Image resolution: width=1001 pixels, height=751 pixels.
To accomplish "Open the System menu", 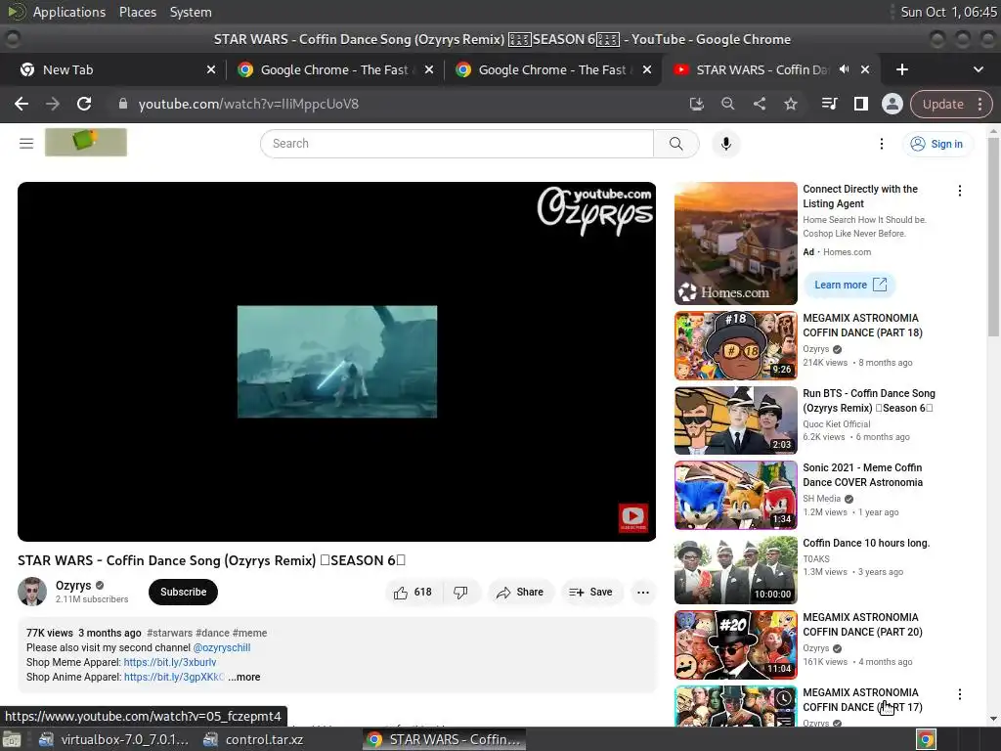I will point(191,12).
